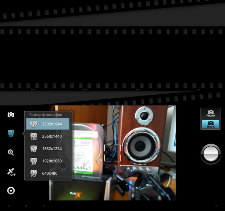Tap the dimmed dot in the bottom-right corner
The image size is (225, 211).
217,206
